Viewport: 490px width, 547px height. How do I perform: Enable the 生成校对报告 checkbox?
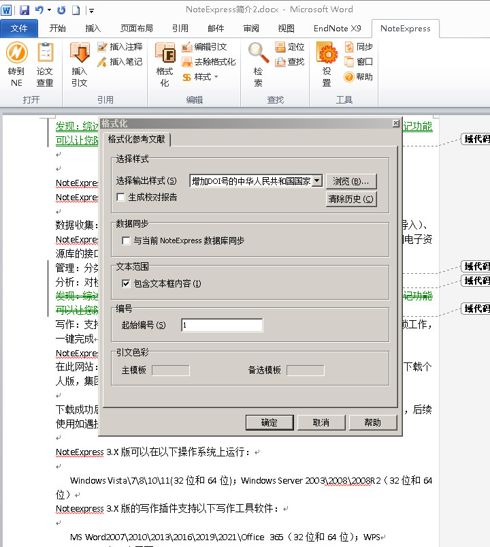[x=121, y=197]
